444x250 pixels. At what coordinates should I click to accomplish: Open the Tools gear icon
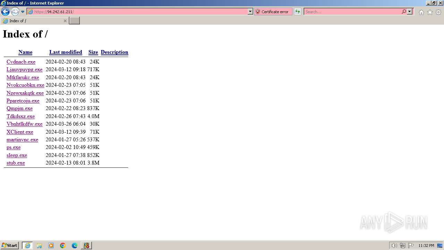(x=438, y=12)
